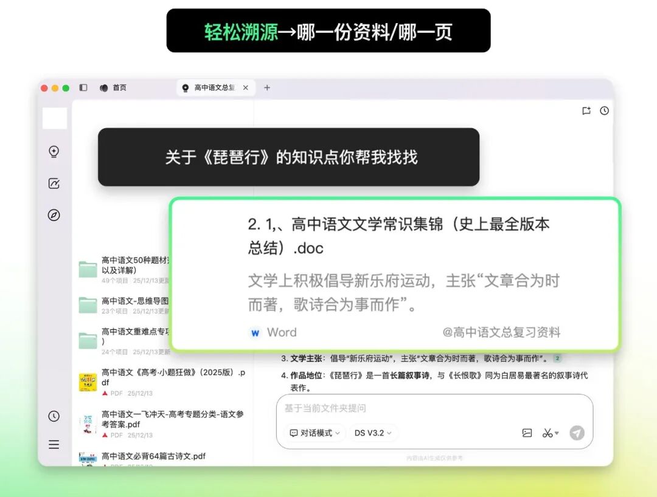Click @高中语文总复习资料 in source card
The height and width of the screenshot is (497, 657).
[x=501, y=332]
